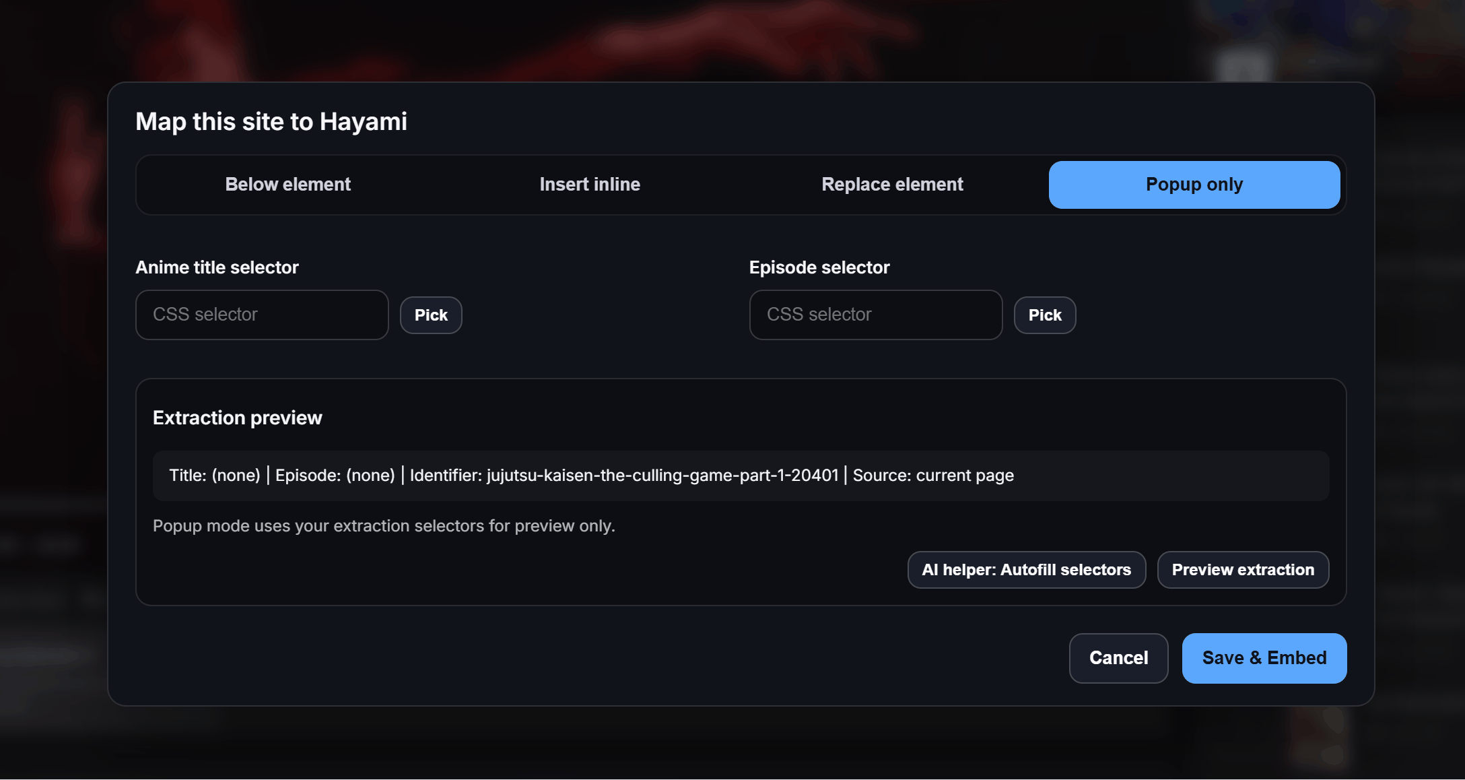The height and width of the screenshot is (780, 1465).
Task: Click Save & Embed
Action: [1264, 658]
